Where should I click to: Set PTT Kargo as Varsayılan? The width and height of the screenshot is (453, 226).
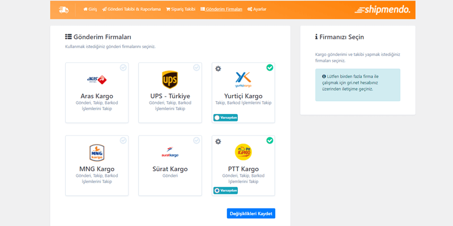coord(225,190)
